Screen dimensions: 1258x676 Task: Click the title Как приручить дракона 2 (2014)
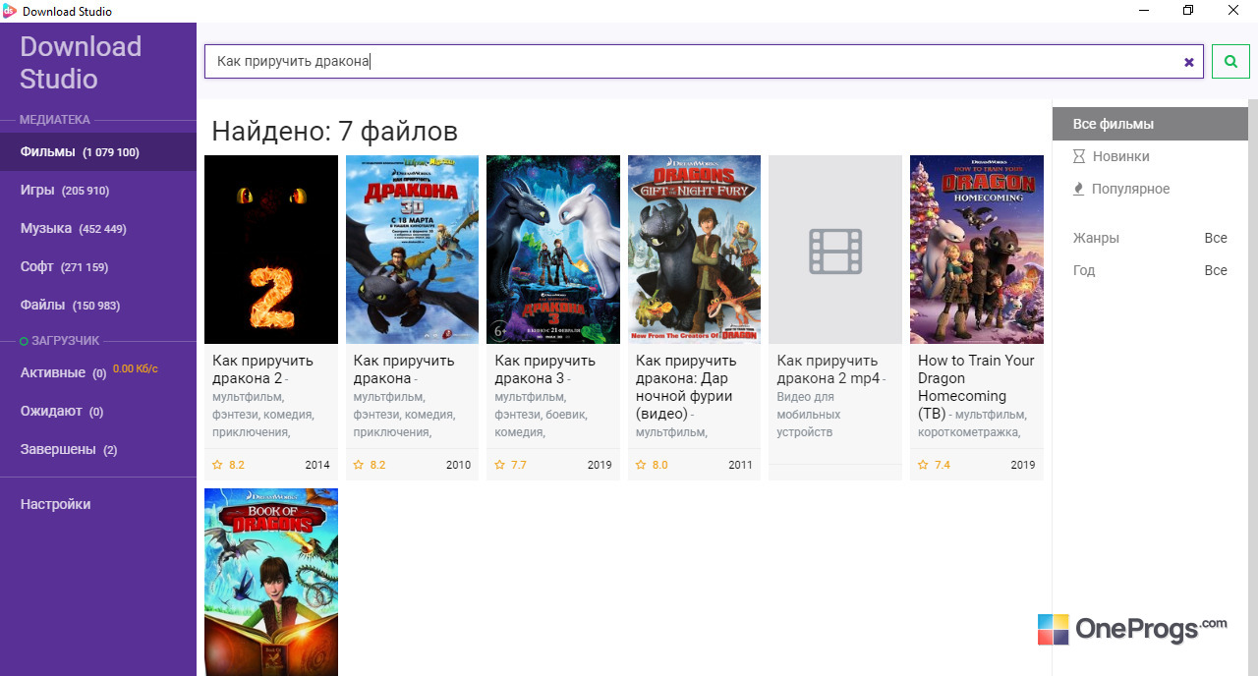(262, 369)
